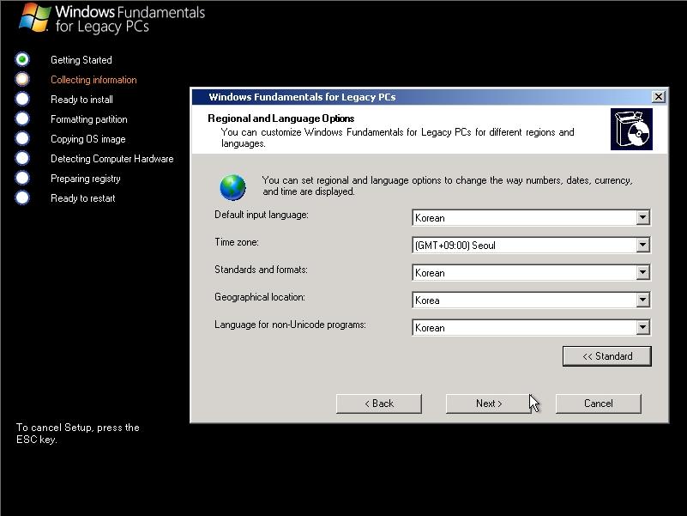Click the Standards and formats label

(x=261, y=270)
